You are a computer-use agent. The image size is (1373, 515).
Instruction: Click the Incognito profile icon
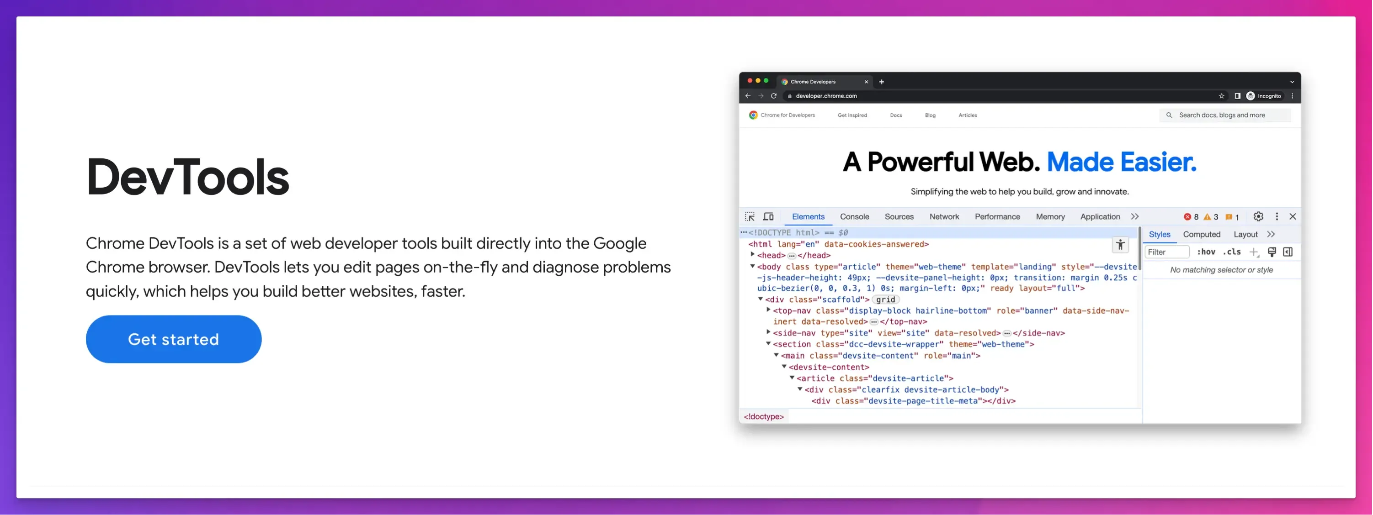(1251, 96)
